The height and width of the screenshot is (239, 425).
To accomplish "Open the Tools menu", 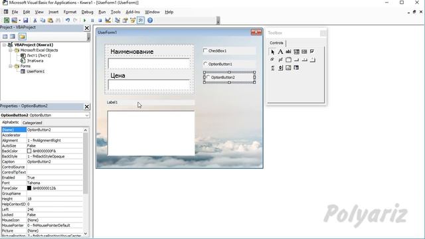I will (116, 12).
